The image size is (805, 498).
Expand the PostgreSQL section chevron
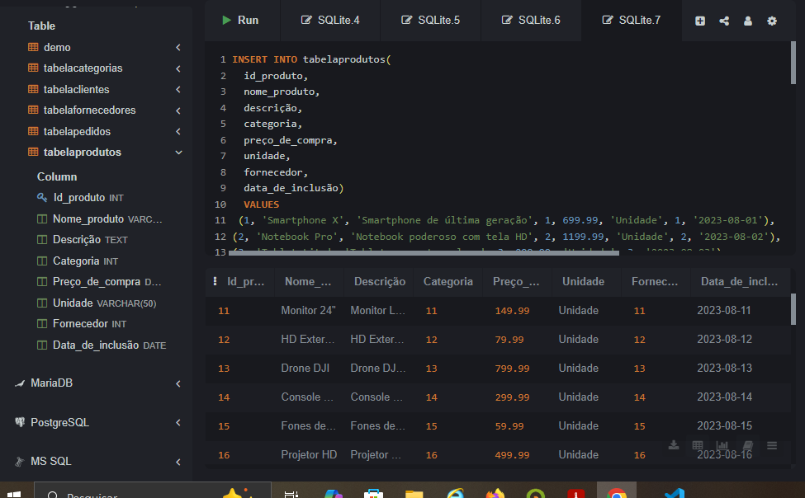pyautogui.click(x=178, y=423)
